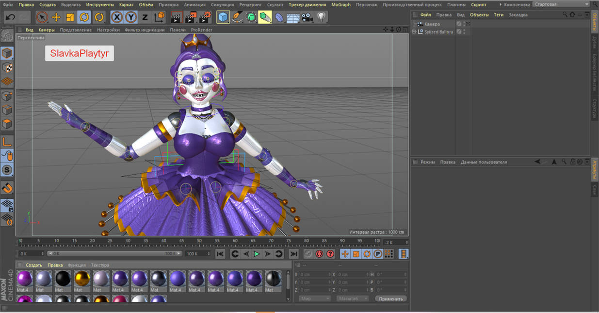
Task: Select the Magnet sculpting icon in the left sidebar
Action: [x=7, y=187]
